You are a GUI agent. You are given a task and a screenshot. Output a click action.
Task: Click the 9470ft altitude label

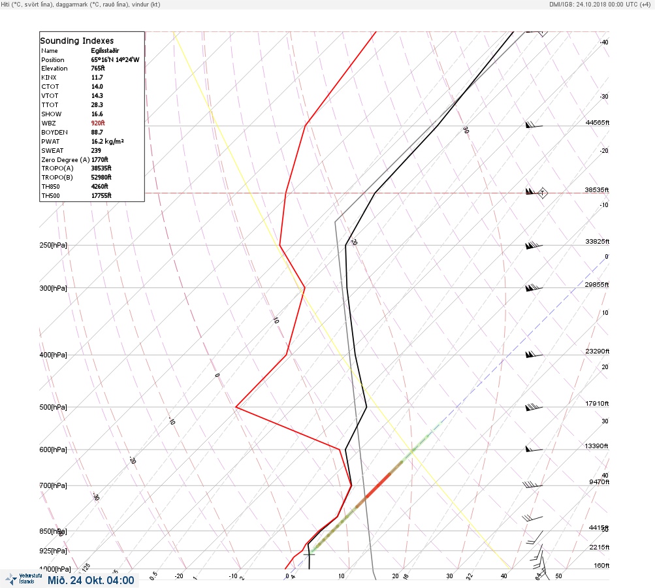pos(599,482)
